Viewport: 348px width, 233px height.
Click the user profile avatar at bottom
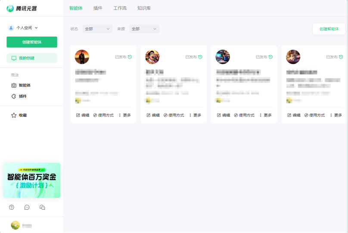16,225
